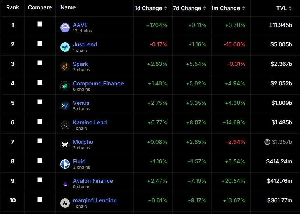This screenshot has height=214, width=300.
Task: Click the question mark icon beside Morpho TVL
Action: (x=267, y=142)
